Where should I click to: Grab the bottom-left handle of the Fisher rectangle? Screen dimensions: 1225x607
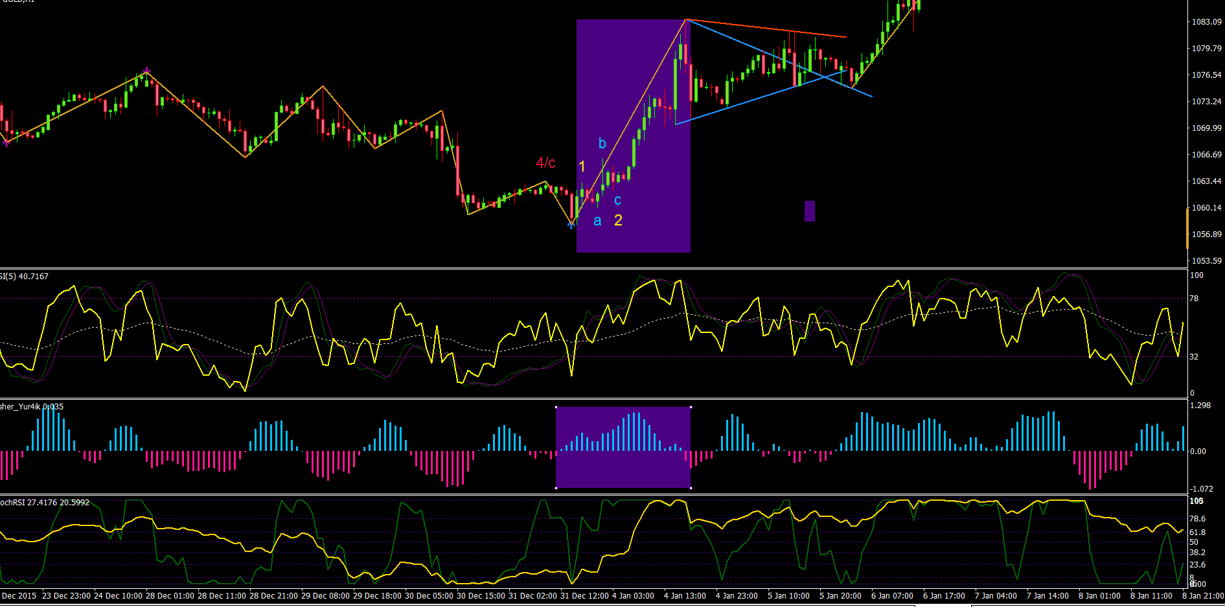(x=556, y=488)
